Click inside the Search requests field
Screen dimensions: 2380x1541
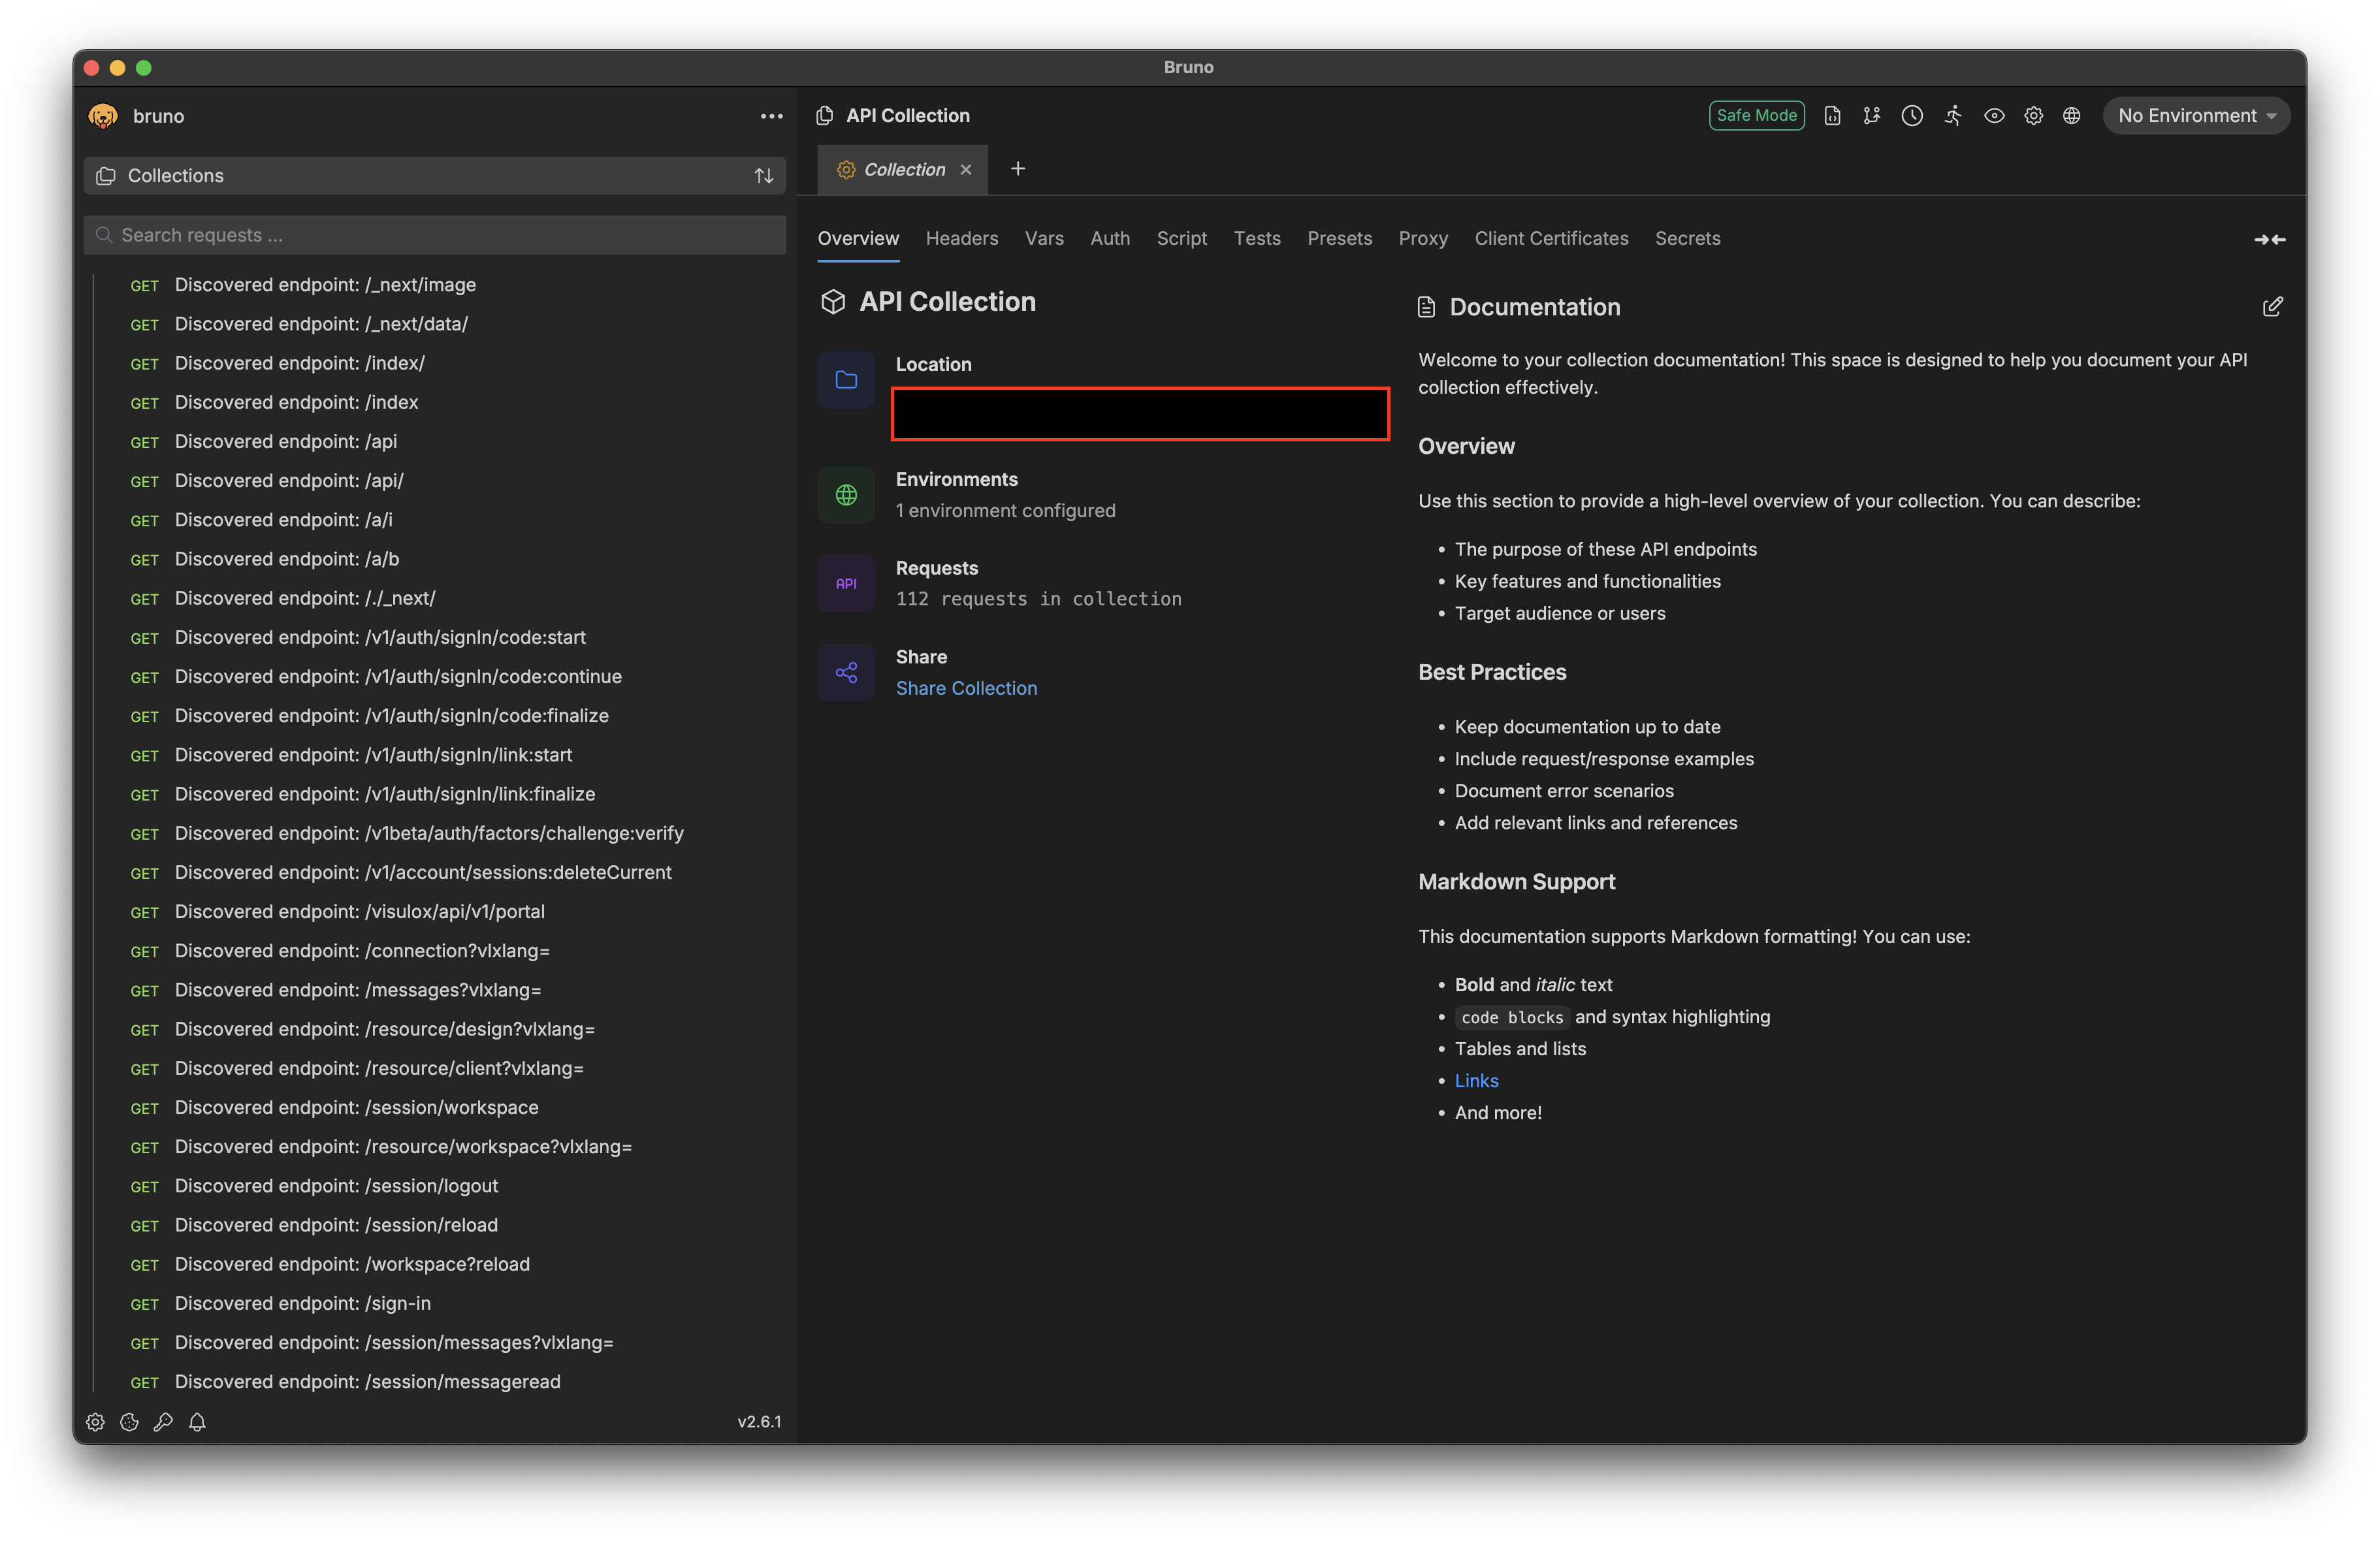tap(300, 234)
